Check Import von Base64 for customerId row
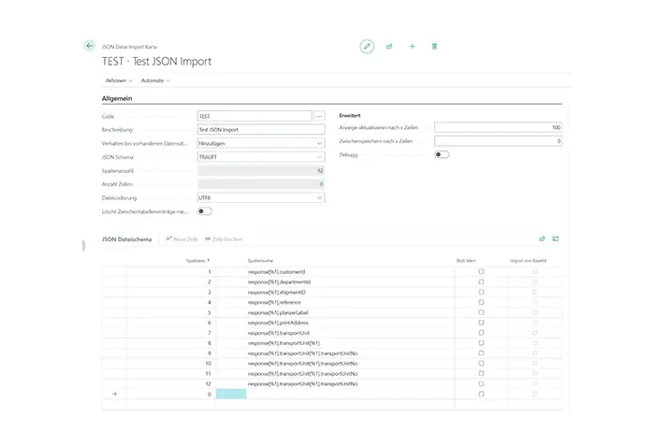The image size is (670, 447). point(534,271)
